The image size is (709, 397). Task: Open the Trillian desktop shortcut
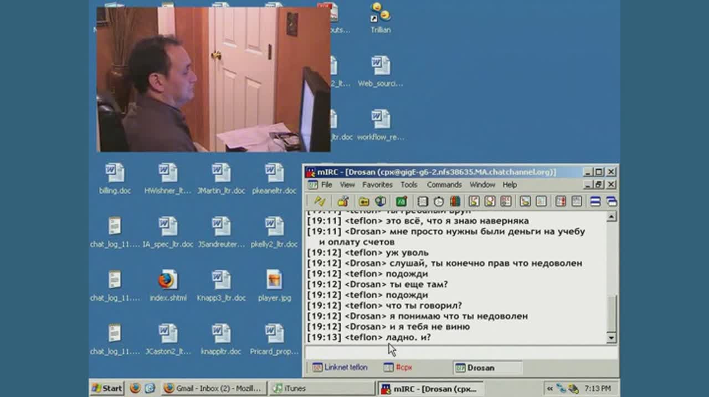pyautogui.click(x=381, y=18)
